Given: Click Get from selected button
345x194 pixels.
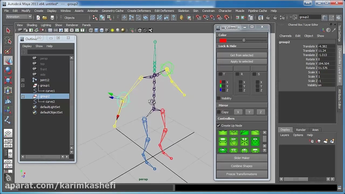Looking at the screenshot, I should pos(242,55).
